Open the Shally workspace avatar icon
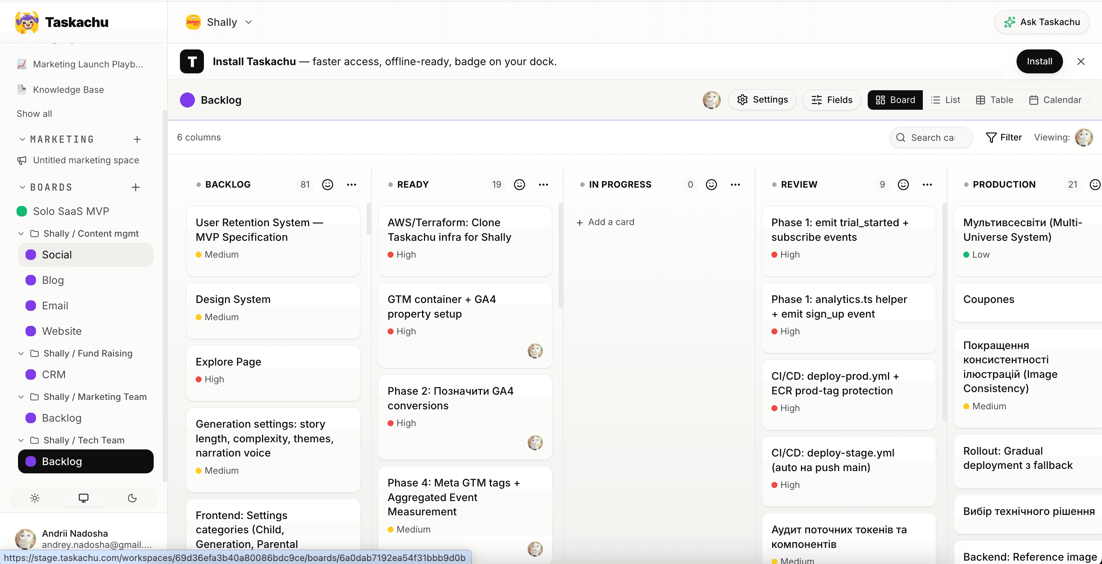 coord(193,22)
